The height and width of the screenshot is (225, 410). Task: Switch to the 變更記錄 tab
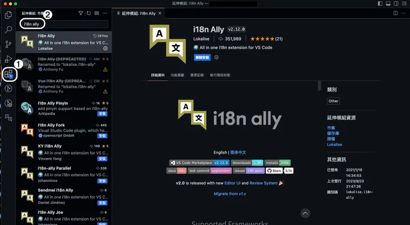point(197,75)
